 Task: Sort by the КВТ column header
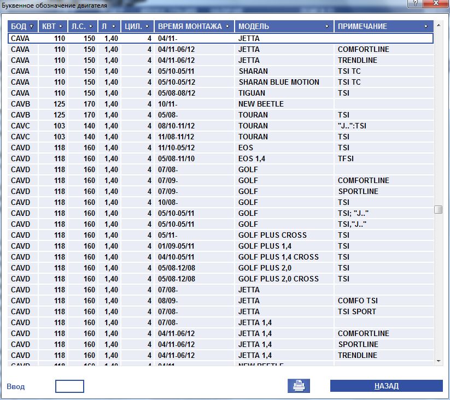[52, 26]
